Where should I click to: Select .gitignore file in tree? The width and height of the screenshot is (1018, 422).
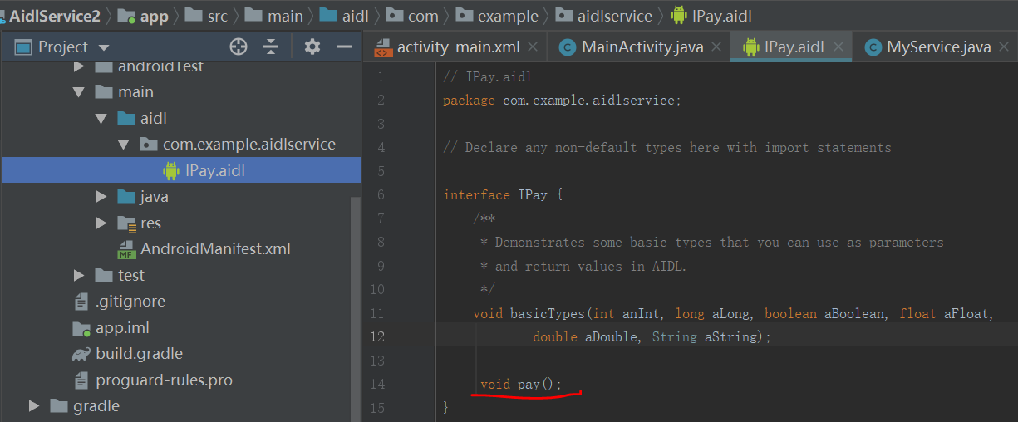tap(130, 302)
